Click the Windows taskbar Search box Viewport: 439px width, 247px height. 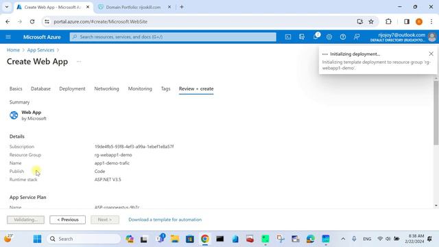tap(84, 239)
